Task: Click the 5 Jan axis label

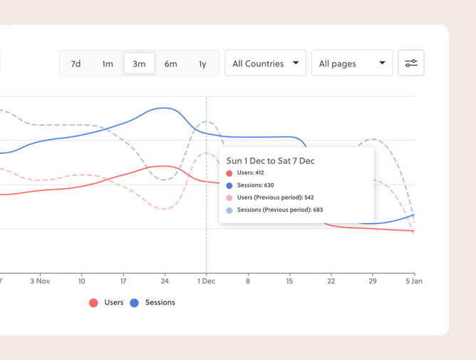Action: pyautogui.click(x=414, y=281)
